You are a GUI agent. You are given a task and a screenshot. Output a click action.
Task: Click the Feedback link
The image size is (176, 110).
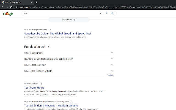tap(110, 75)
